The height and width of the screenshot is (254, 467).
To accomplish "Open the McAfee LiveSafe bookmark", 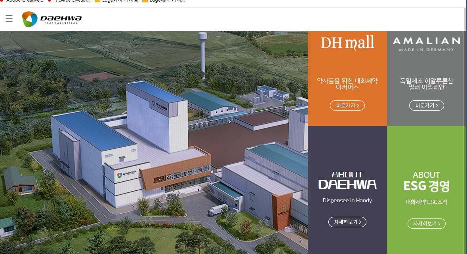I will (x=69, y=1).
